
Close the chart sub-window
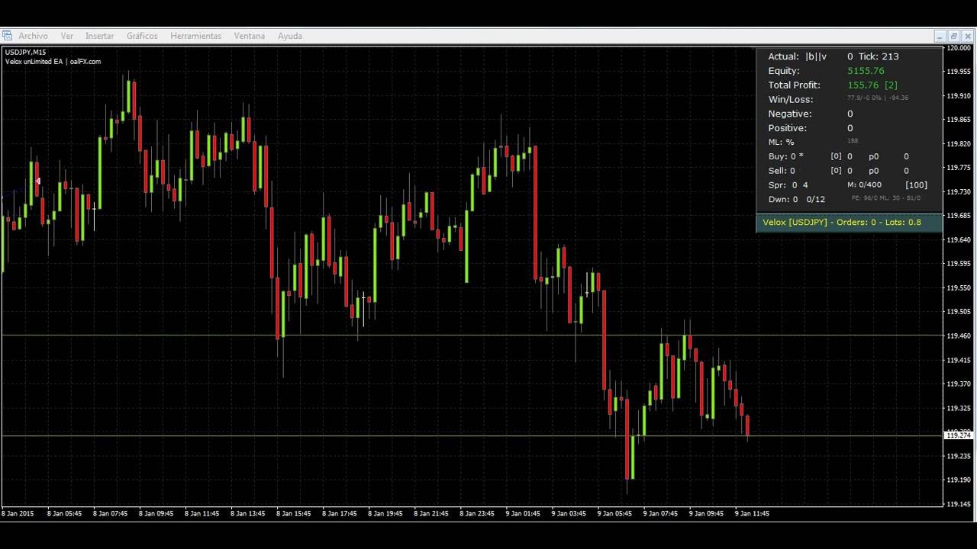coord(969,36)
